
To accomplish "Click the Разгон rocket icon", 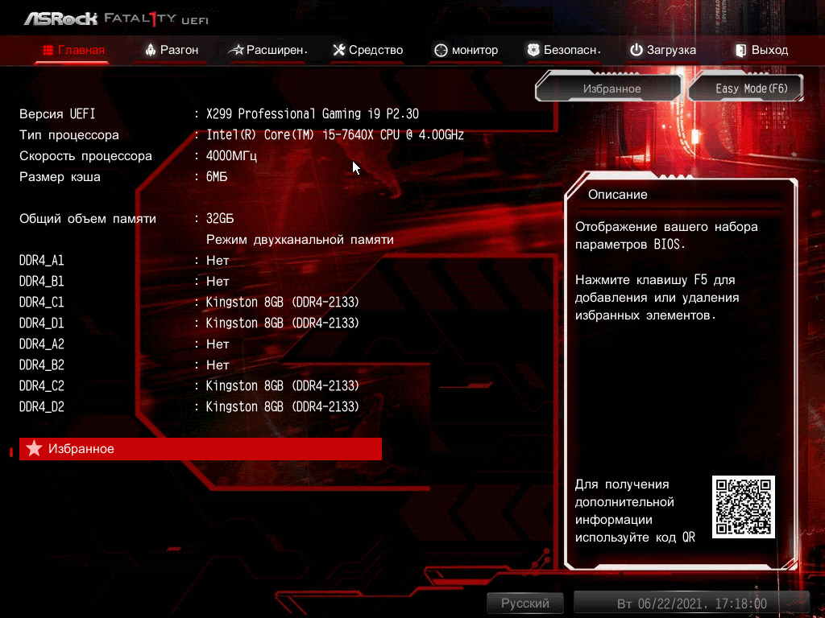I will (151, 50).
